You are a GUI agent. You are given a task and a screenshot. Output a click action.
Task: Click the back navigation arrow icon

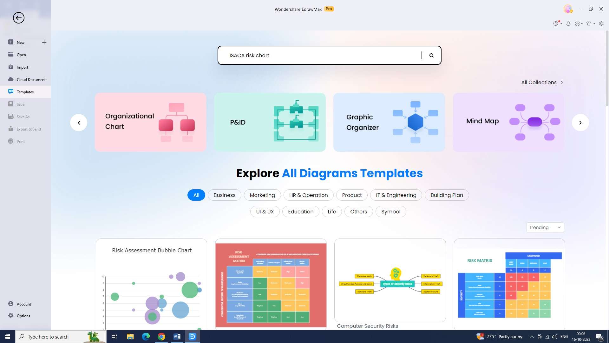coord(19,18)
